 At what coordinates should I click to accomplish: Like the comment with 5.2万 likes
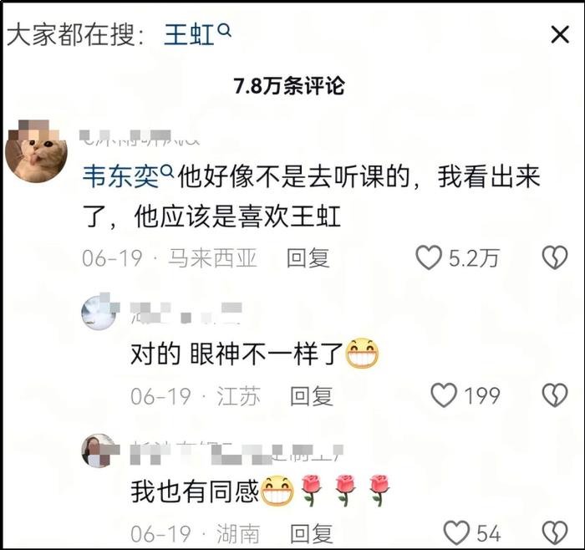coord(429,257)
